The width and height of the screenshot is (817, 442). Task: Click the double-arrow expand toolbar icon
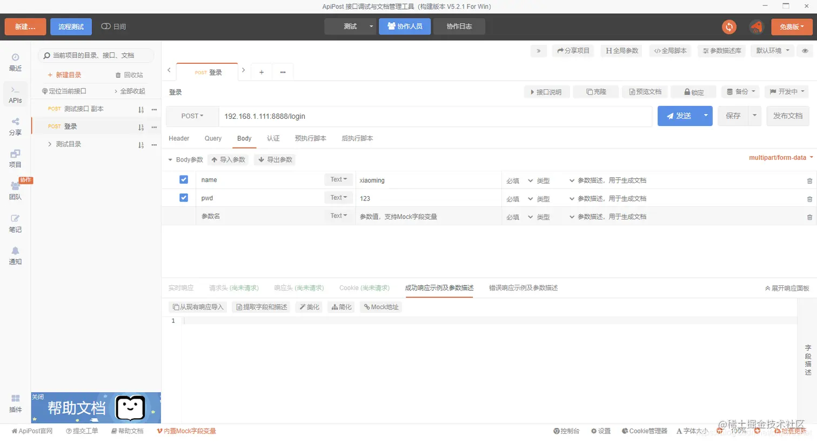click(x=538, y=51)
